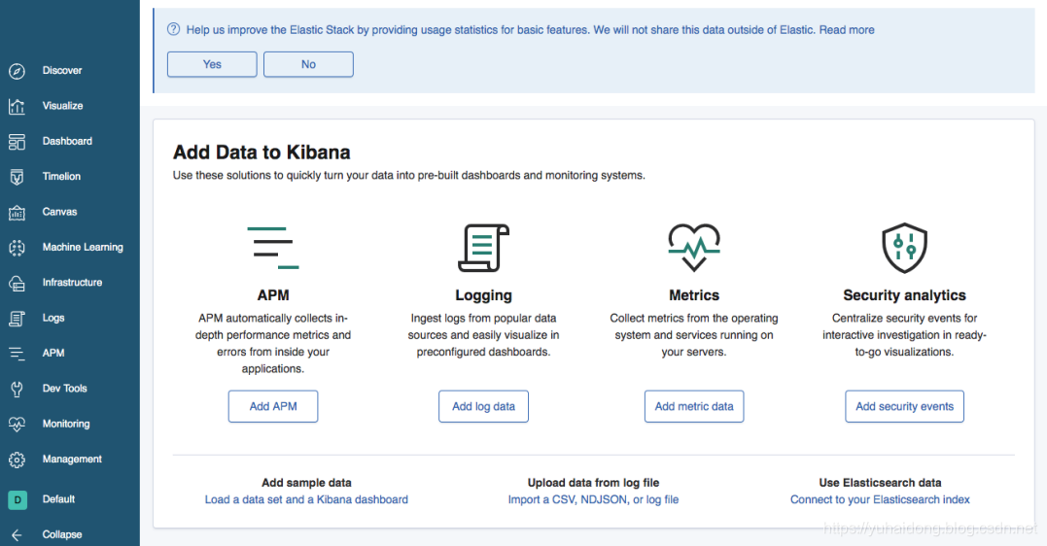The image size is (1047, 546).
Task: Click the Monitoring heartbeat icon
Action: coord(17,424)
